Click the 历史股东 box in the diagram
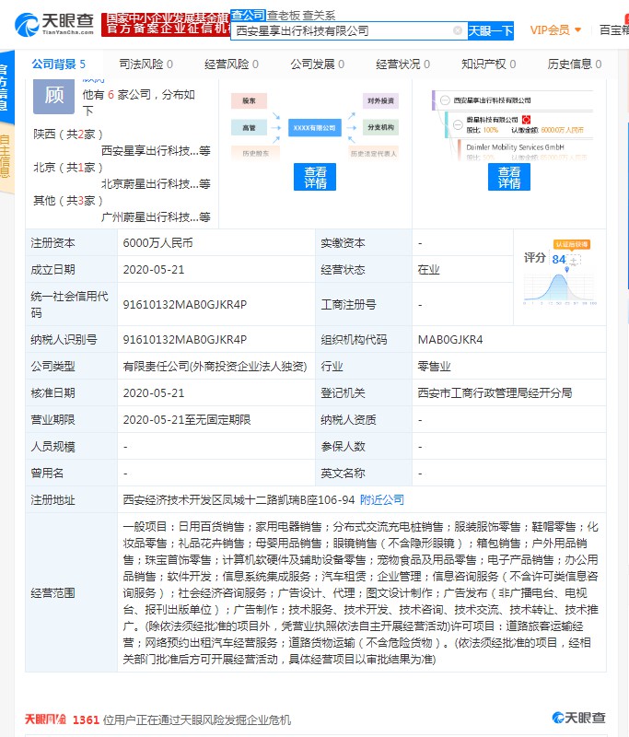629x737 pixels. (x=255, y=153)
